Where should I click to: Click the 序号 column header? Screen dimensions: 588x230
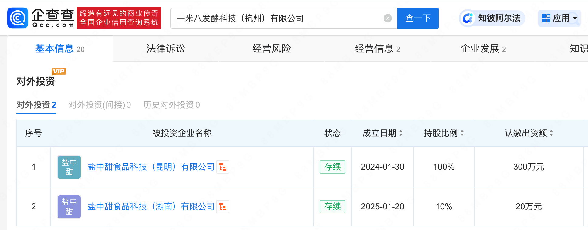coord(34,133)
